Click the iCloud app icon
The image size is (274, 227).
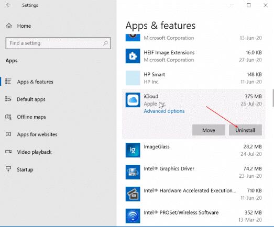pos(133,100)
